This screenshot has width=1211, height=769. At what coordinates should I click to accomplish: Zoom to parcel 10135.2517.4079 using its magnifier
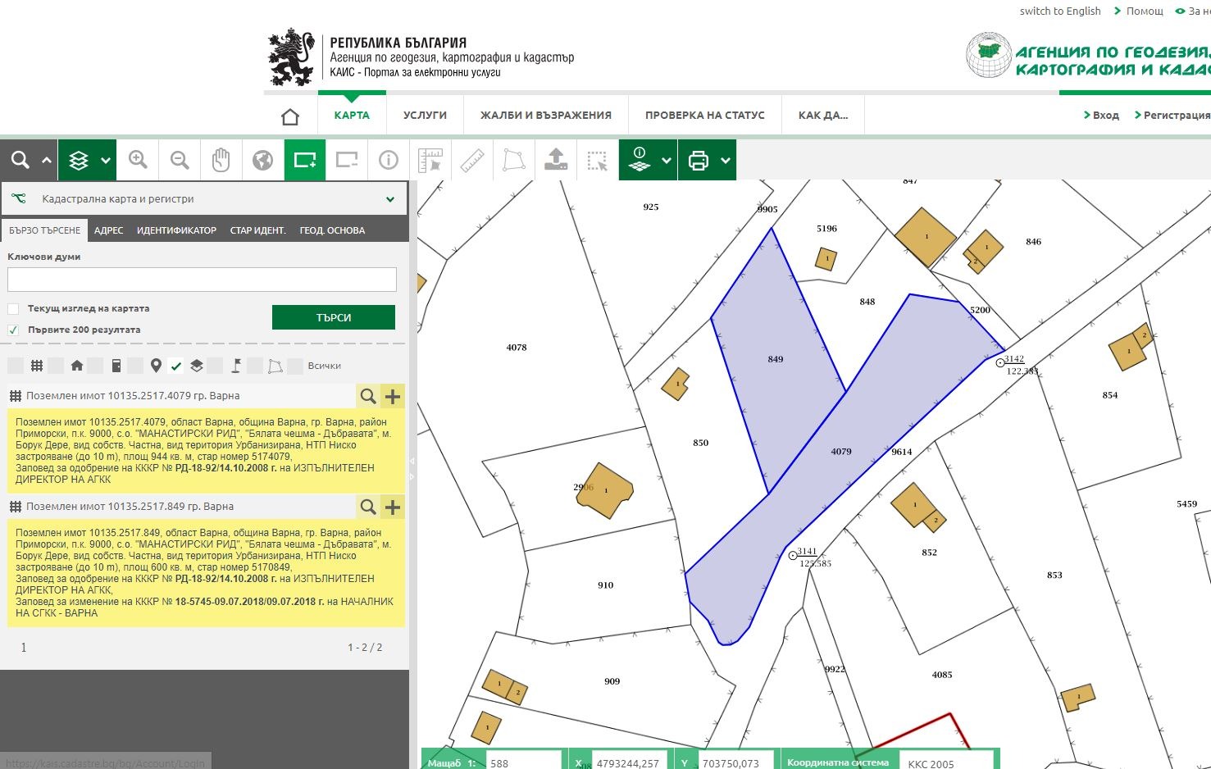368,397
